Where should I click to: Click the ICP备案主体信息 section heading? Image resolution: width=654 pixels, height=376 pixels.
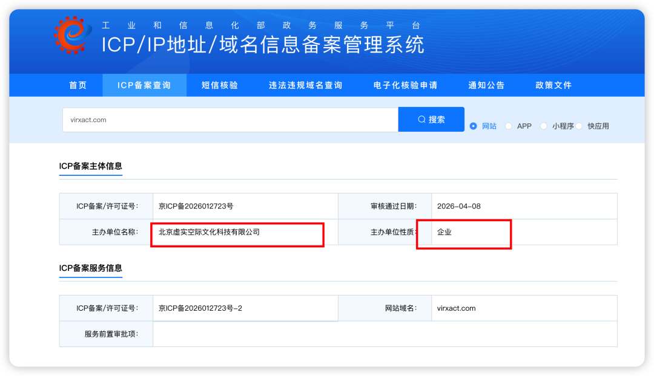[x=90, y=166]
